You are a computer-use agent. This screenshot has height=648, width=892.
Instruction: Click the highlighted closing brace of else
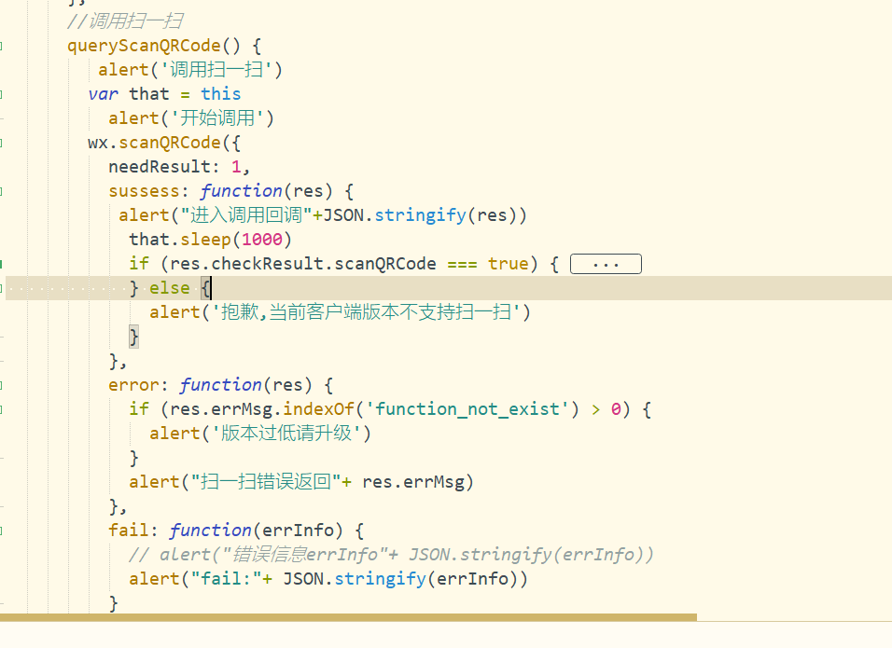point(133,337)
